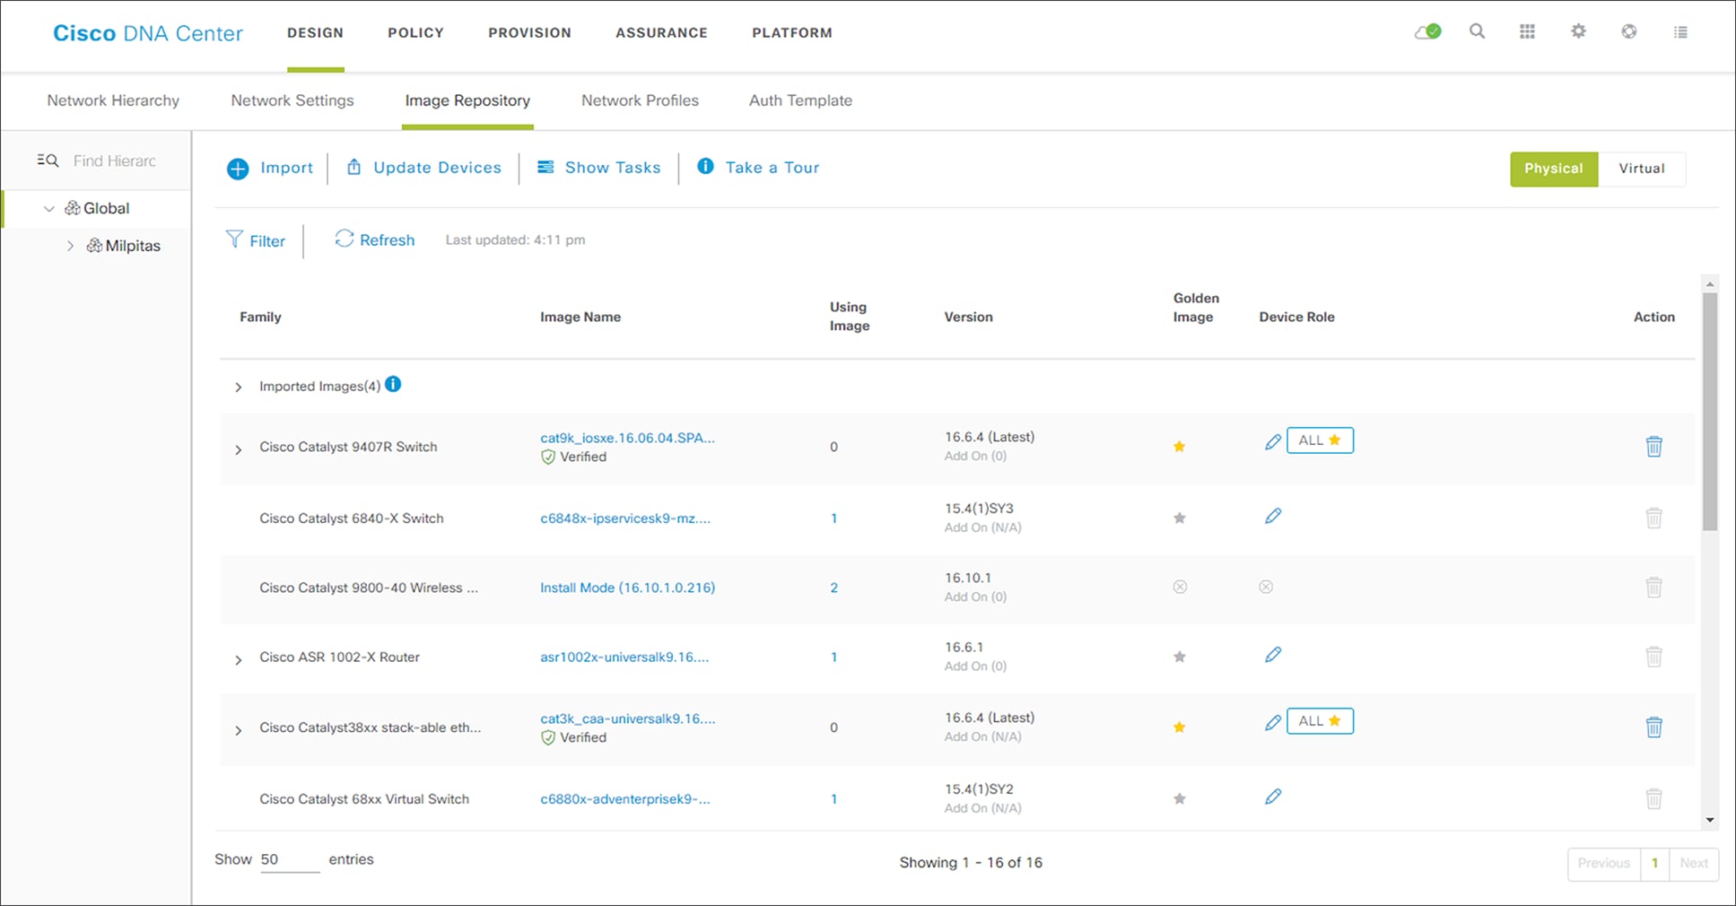The height and width of the screenshot is (906, 1736).
Task: Open the cloud status icon in header
Action: coord(1427,32)
